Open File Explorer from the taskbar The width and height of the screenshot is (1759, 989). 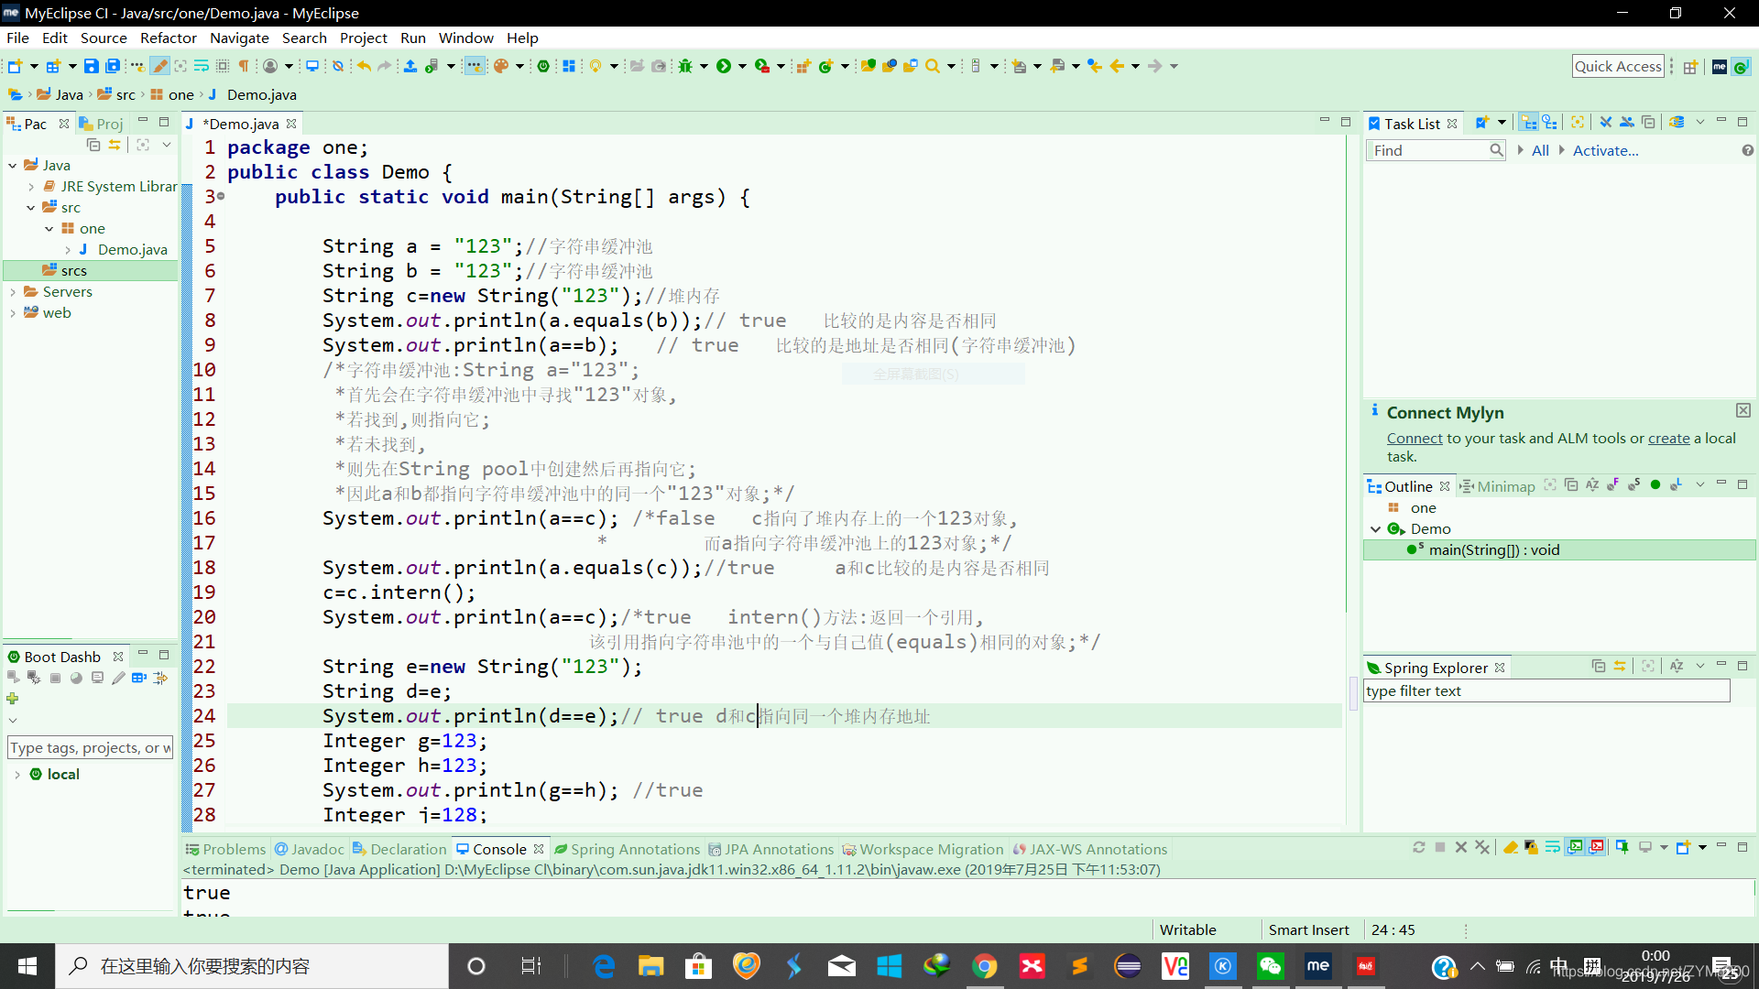pos(651,966)
